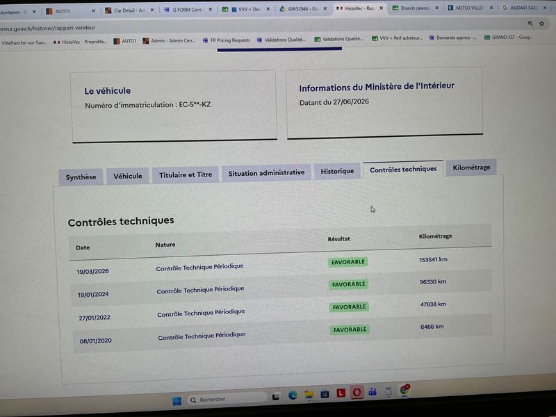Close the Branch calendar browser tab
The height and width of the screenshot is (417, 556).
[x=436, y=8]
